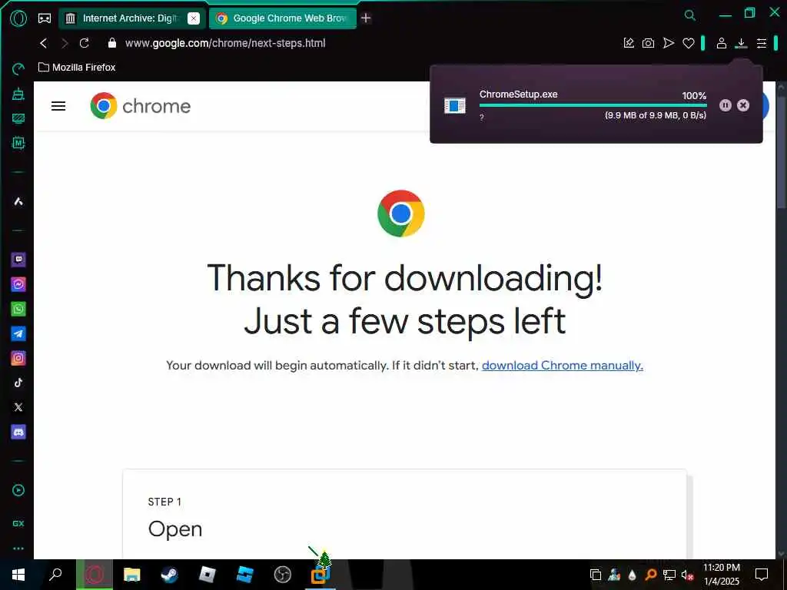
Task: Pause the ChromeSetup.exe download
Action: 726,104
